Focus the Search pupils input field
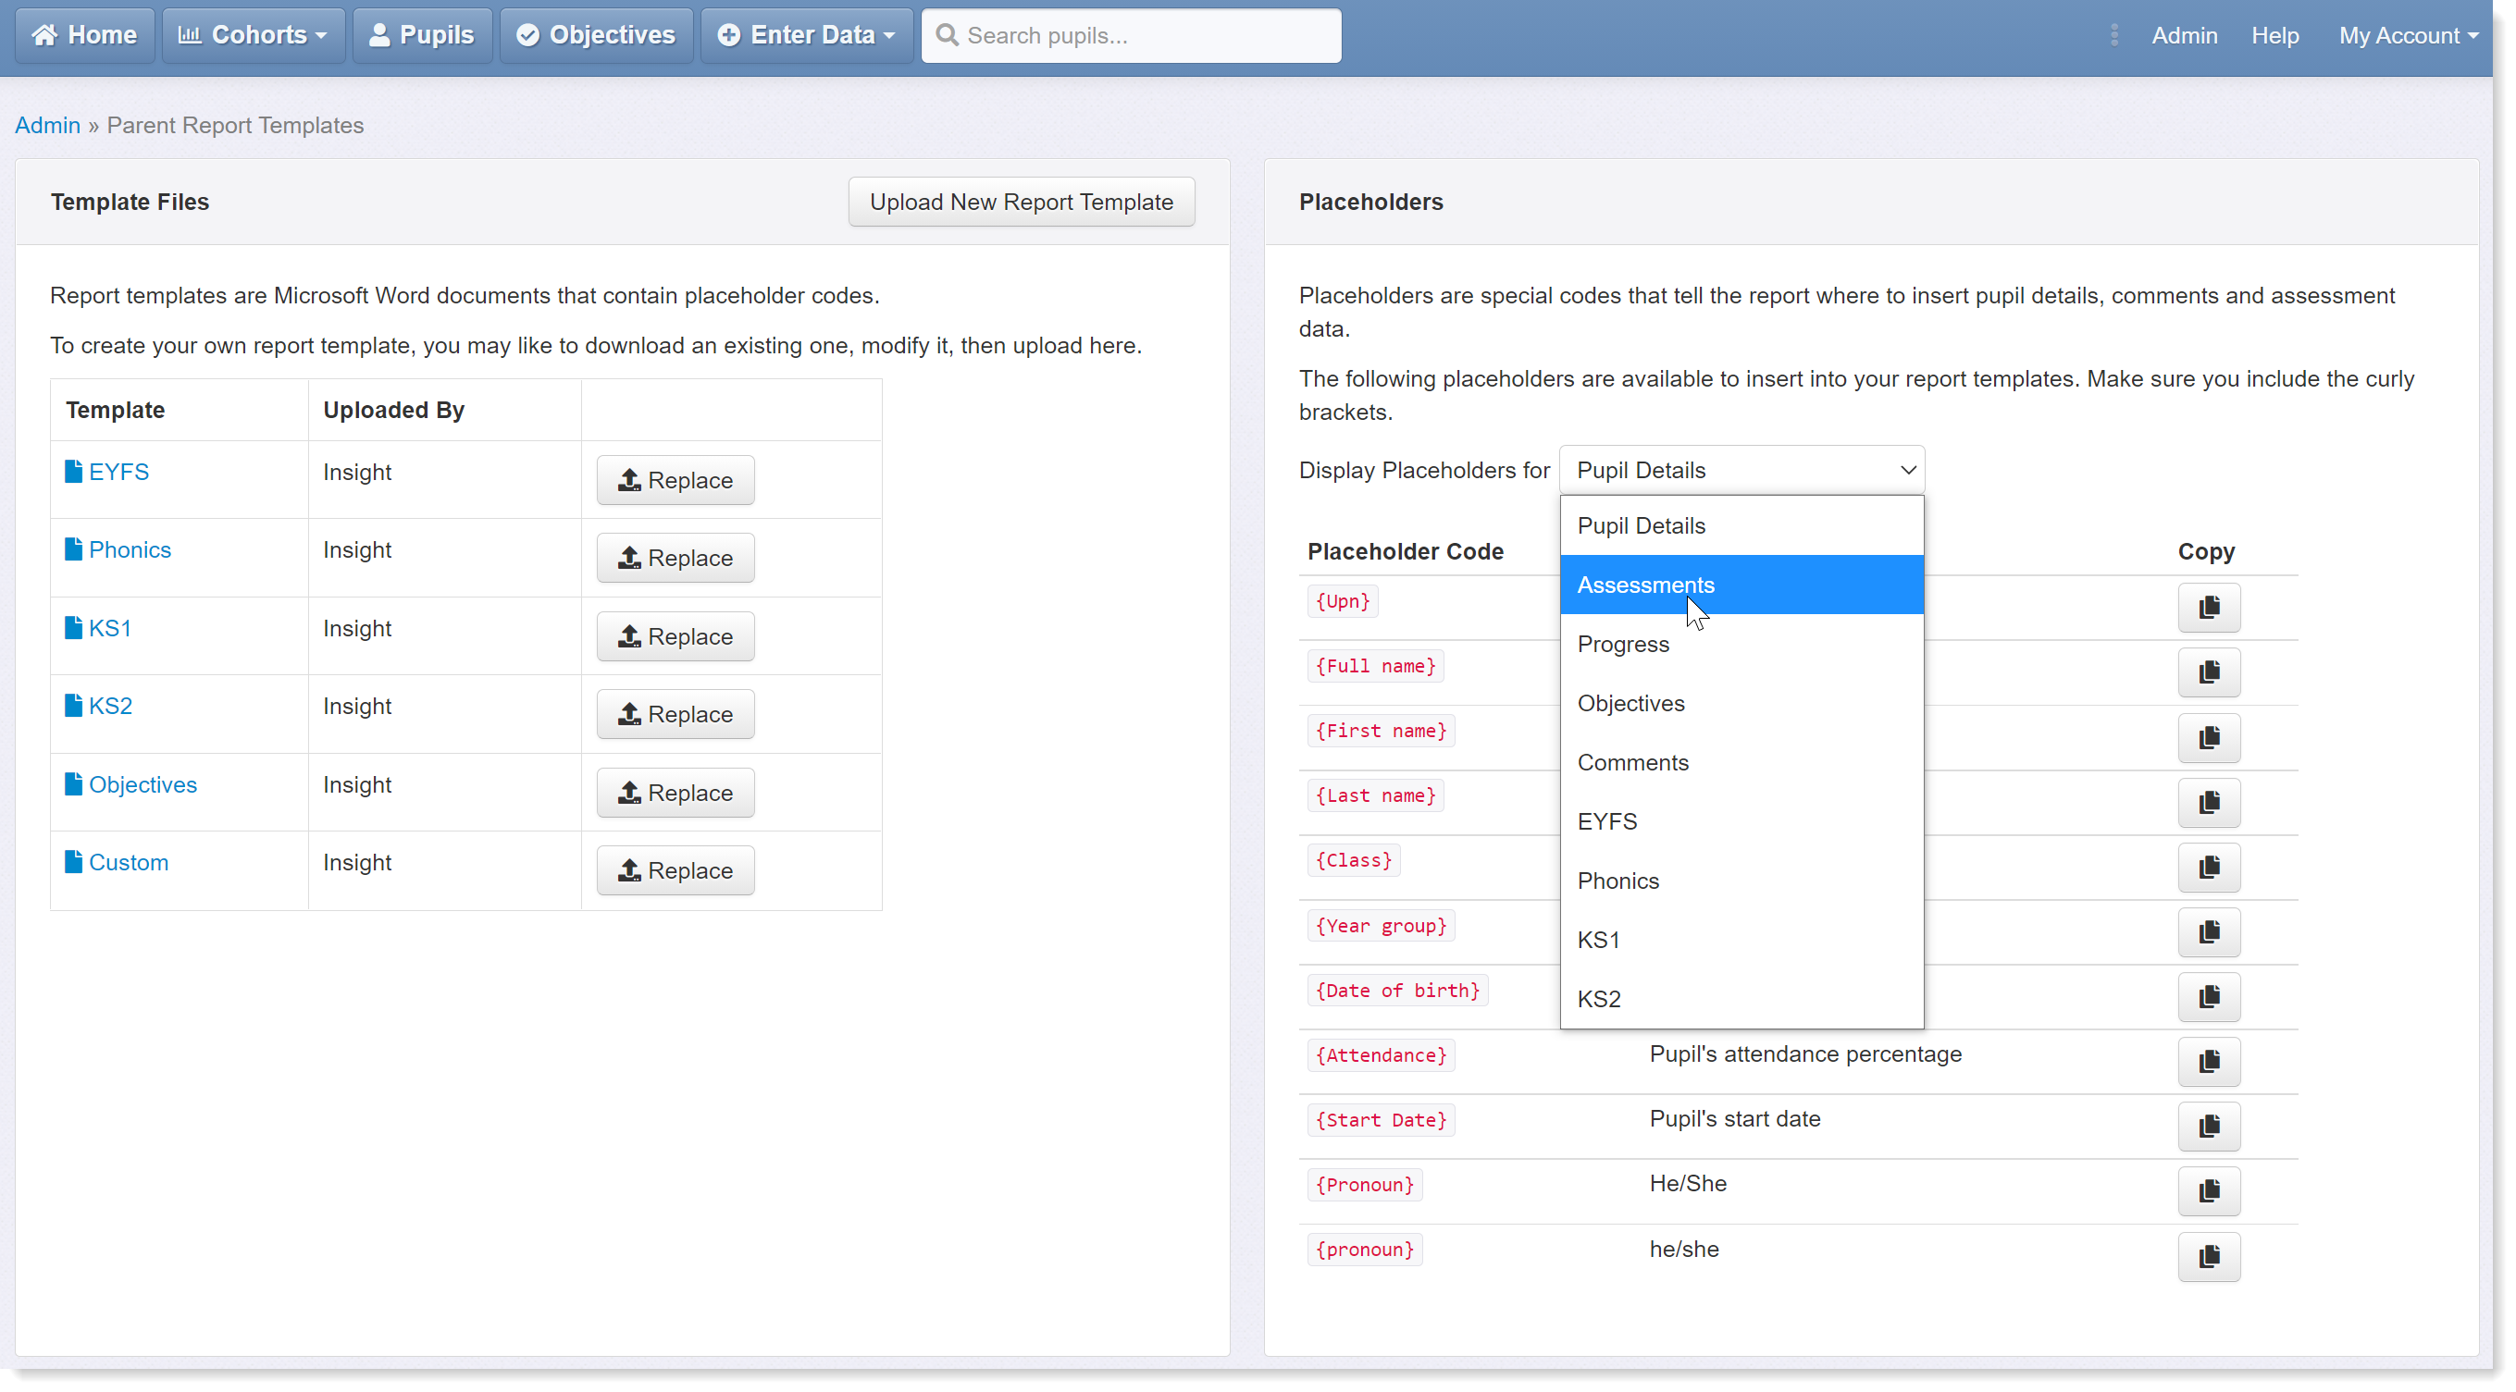This screenshot has width=2516, height=1392. point(1131,35)
